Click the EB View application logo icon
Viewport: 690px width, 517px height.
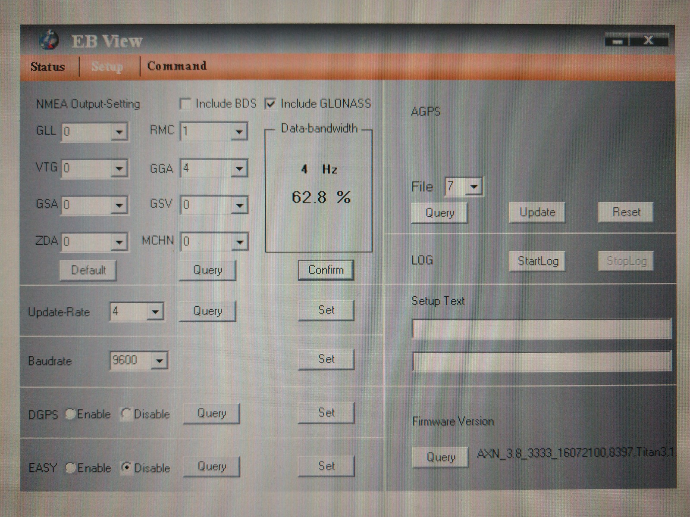pyautogui.click(x=49, y=40)
